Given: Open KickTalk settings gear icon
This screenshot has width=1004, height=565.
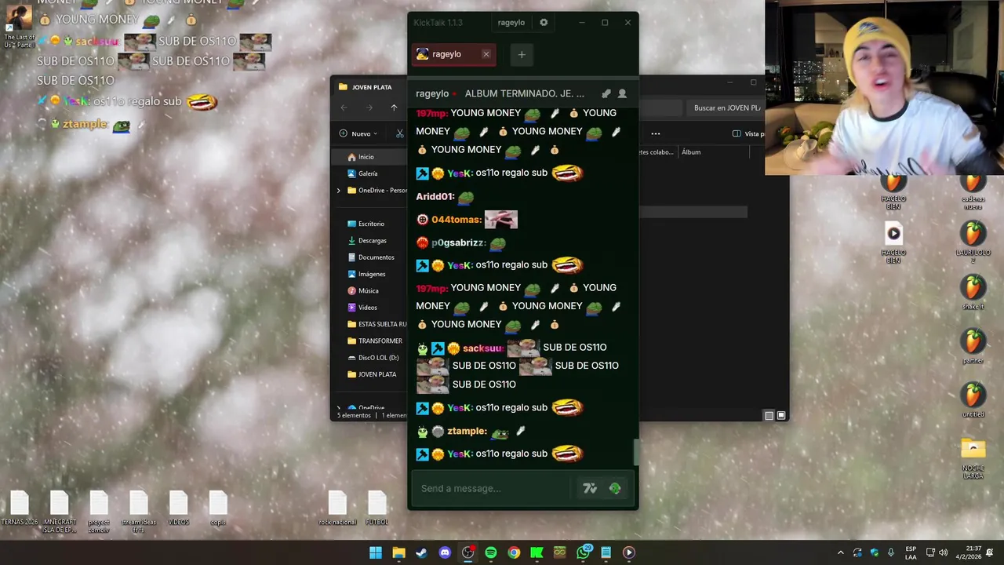Looking at the screenshot, I should click(544, 23).
